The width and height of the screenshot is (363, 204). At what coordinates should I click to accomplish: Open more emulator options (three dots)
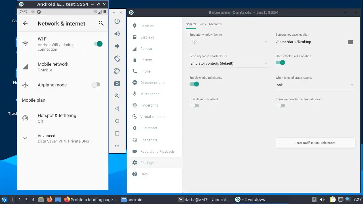click(117, 146)
